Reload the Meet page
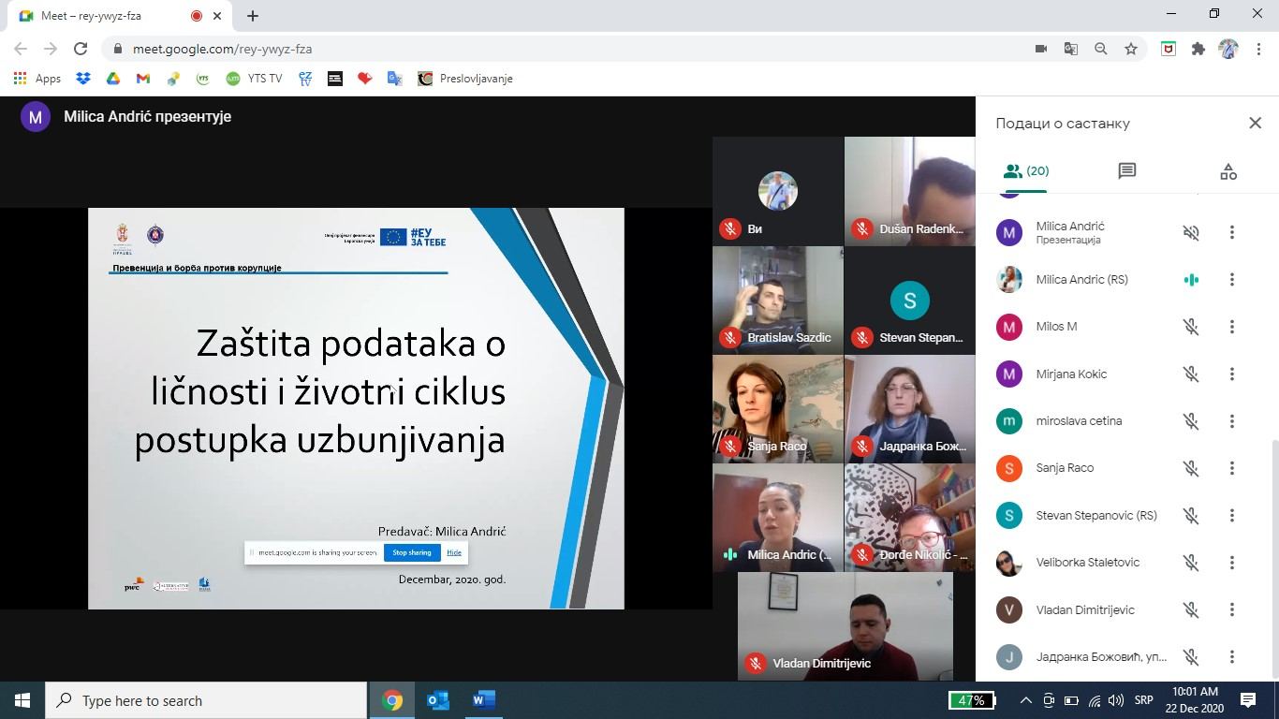Screen dimensions: 1279x719 tap(81, 49)
